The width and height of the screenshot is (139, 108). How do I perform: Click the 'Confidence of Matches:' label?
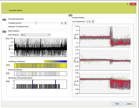(17, 62)
